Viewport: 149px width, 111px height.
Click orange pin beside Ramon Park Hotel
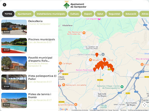click(x=95, y=69)
